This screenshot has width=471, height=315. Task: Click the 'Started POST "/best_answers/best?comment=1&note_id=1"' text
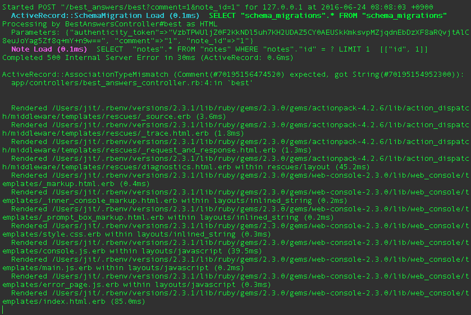[121, 7]
